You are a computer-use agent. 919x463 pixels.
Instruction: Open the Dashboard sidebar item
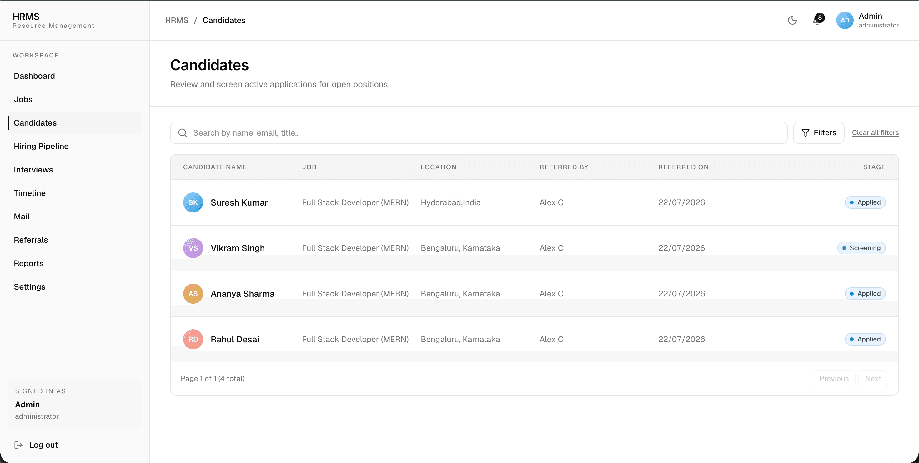click(75, 76)
